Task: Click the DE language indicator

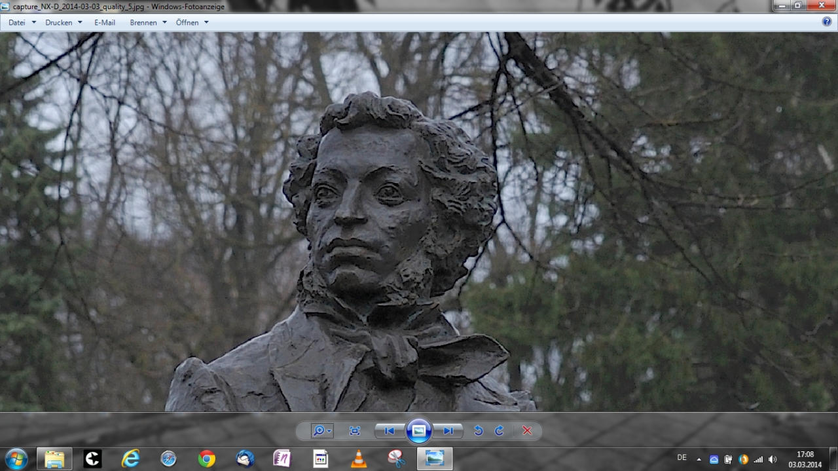Action: point(682,458)
